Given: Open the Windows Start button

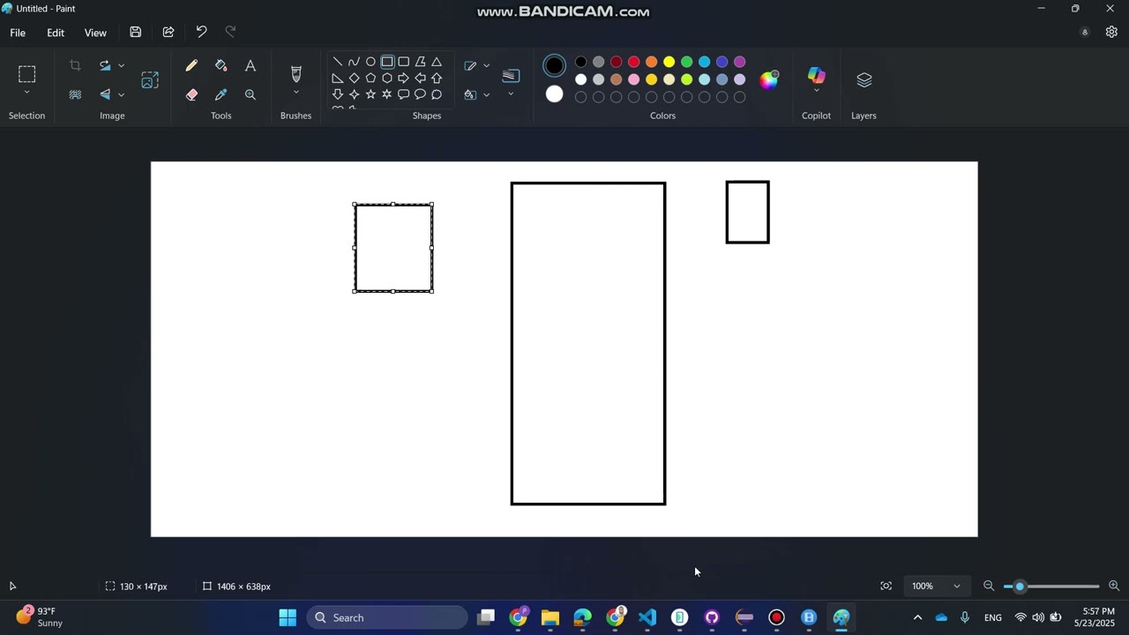Looking at the screenshot, I should 288,617.
